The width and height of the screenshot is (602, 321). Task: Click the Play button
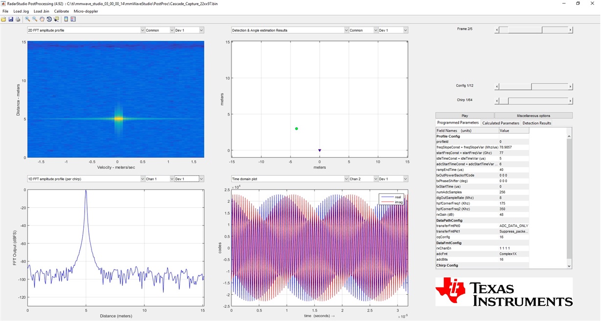point(465,116)
